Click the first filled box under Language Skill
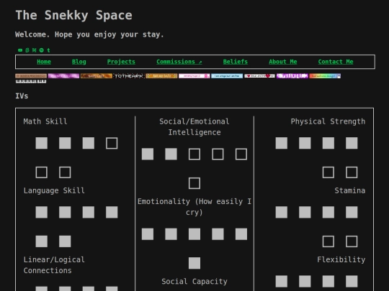Image resolution: width=389 pixels, height=291 pixels. (x=42, y=212)
